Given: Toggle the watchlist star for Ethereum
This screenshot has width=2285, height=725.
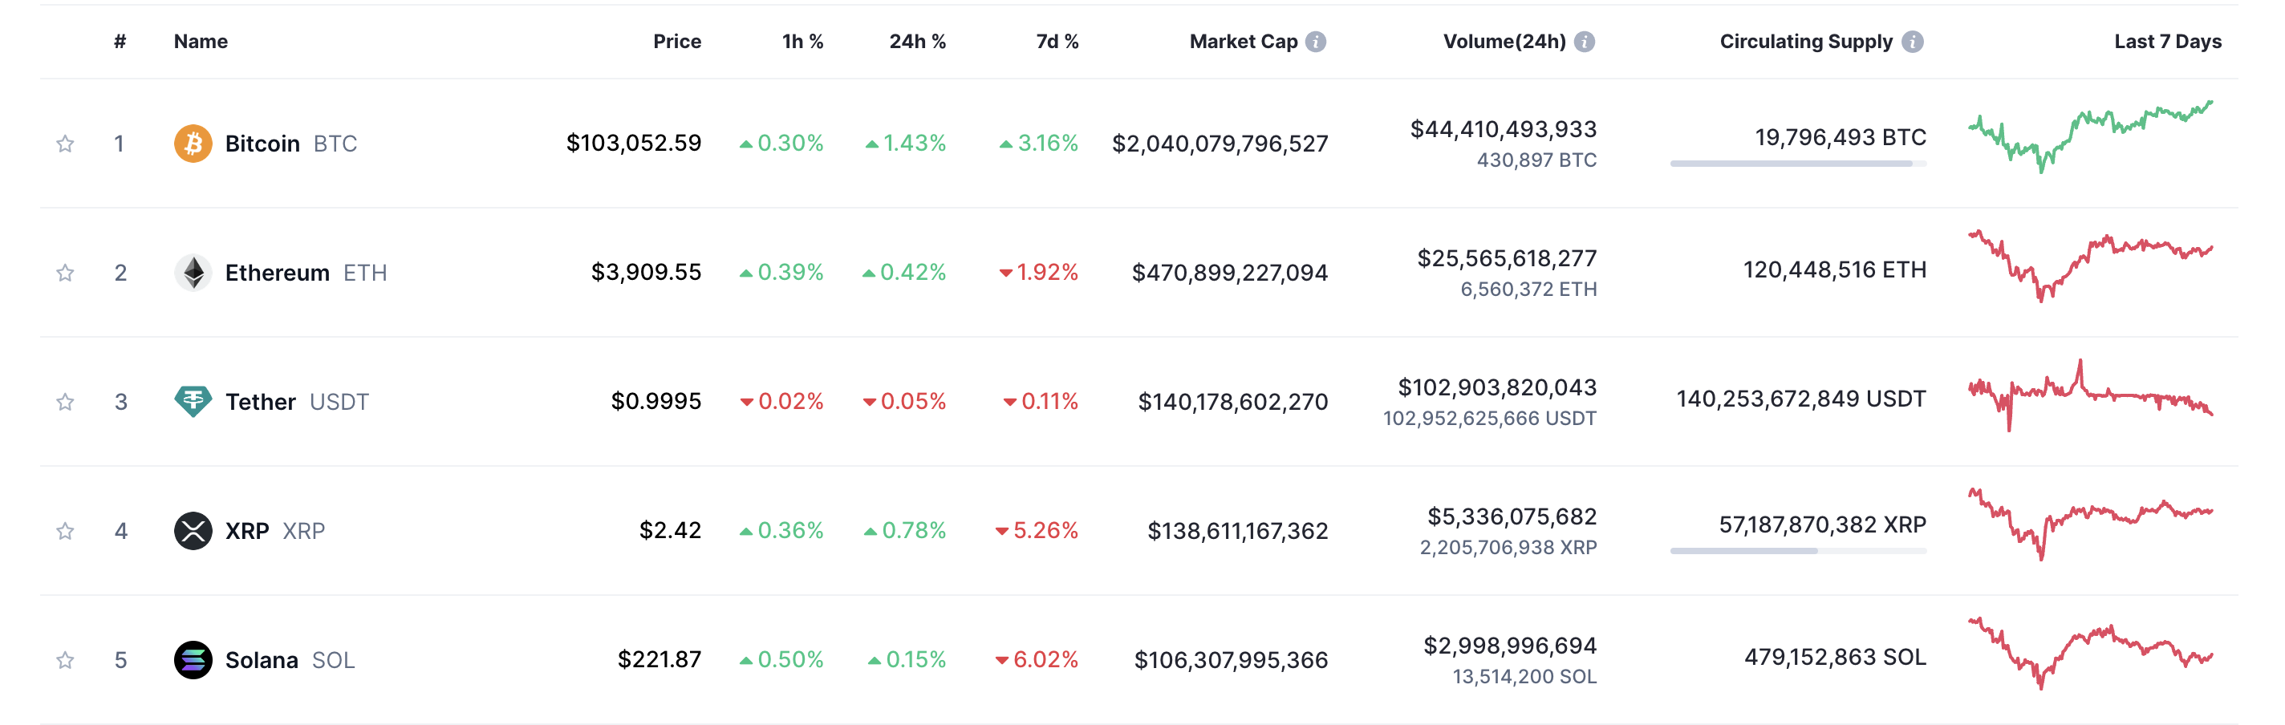Looking at the screenshot, I should pyautogui.click(x=65, y=273).
